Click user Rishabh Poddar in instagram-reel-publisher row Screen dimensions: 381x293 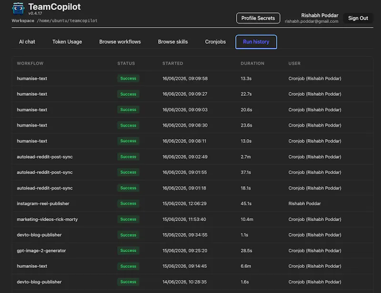pos(304,204)
